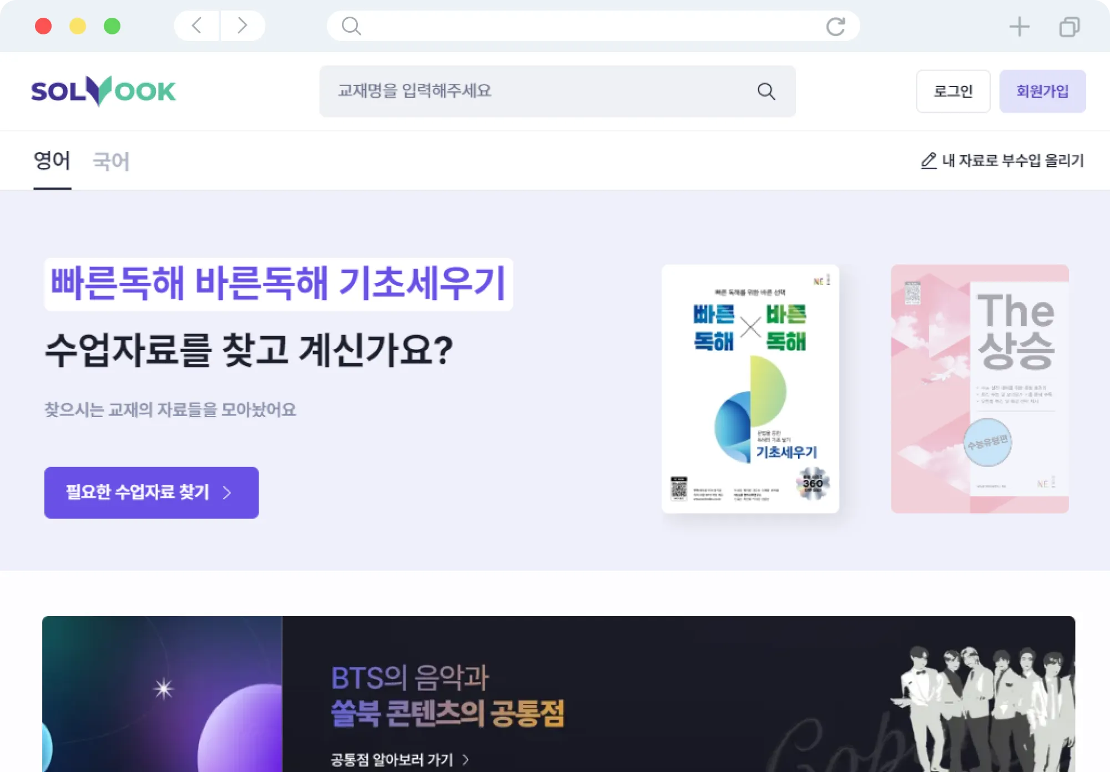Focus the 교재명을 입력해주세요 search field
Screen dimensions: 1110x772
click(x=557, y=91)
